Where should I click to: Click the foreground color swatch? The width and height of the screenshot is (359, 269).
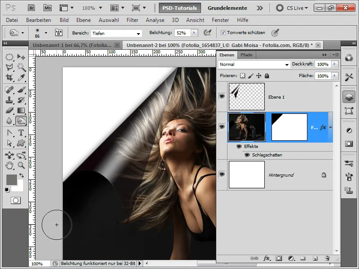11,179
